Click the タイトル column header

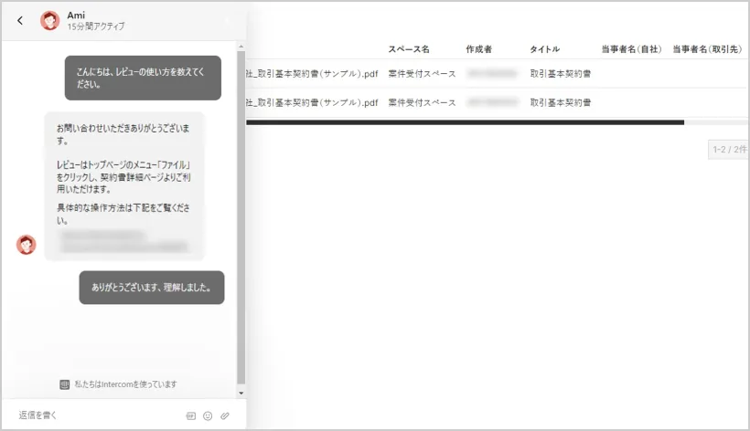pos(545,48)
